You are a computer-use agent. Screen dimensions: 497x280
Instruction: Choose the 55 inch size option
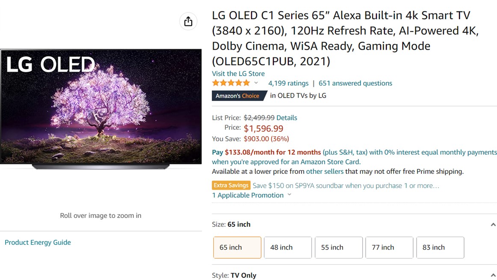pyautogui.click(x=339, y=247)
